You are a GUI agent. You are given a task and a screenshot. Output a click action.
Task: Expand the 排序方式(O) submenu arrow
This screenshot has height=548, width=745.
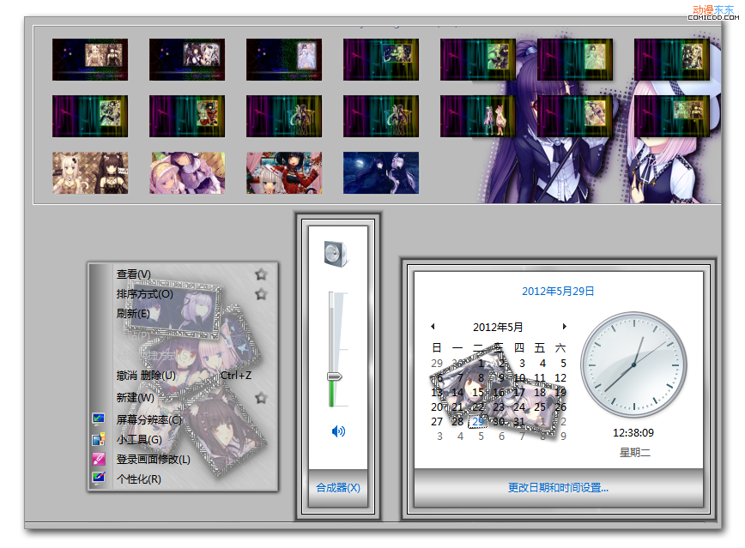261,294
